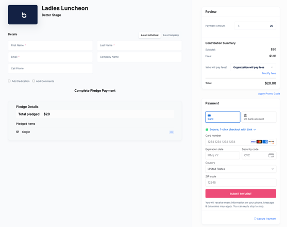Select the As an Individual tab
Viewport: 287px width, 227px height.
pyautogui.click(x=149, y=35)
